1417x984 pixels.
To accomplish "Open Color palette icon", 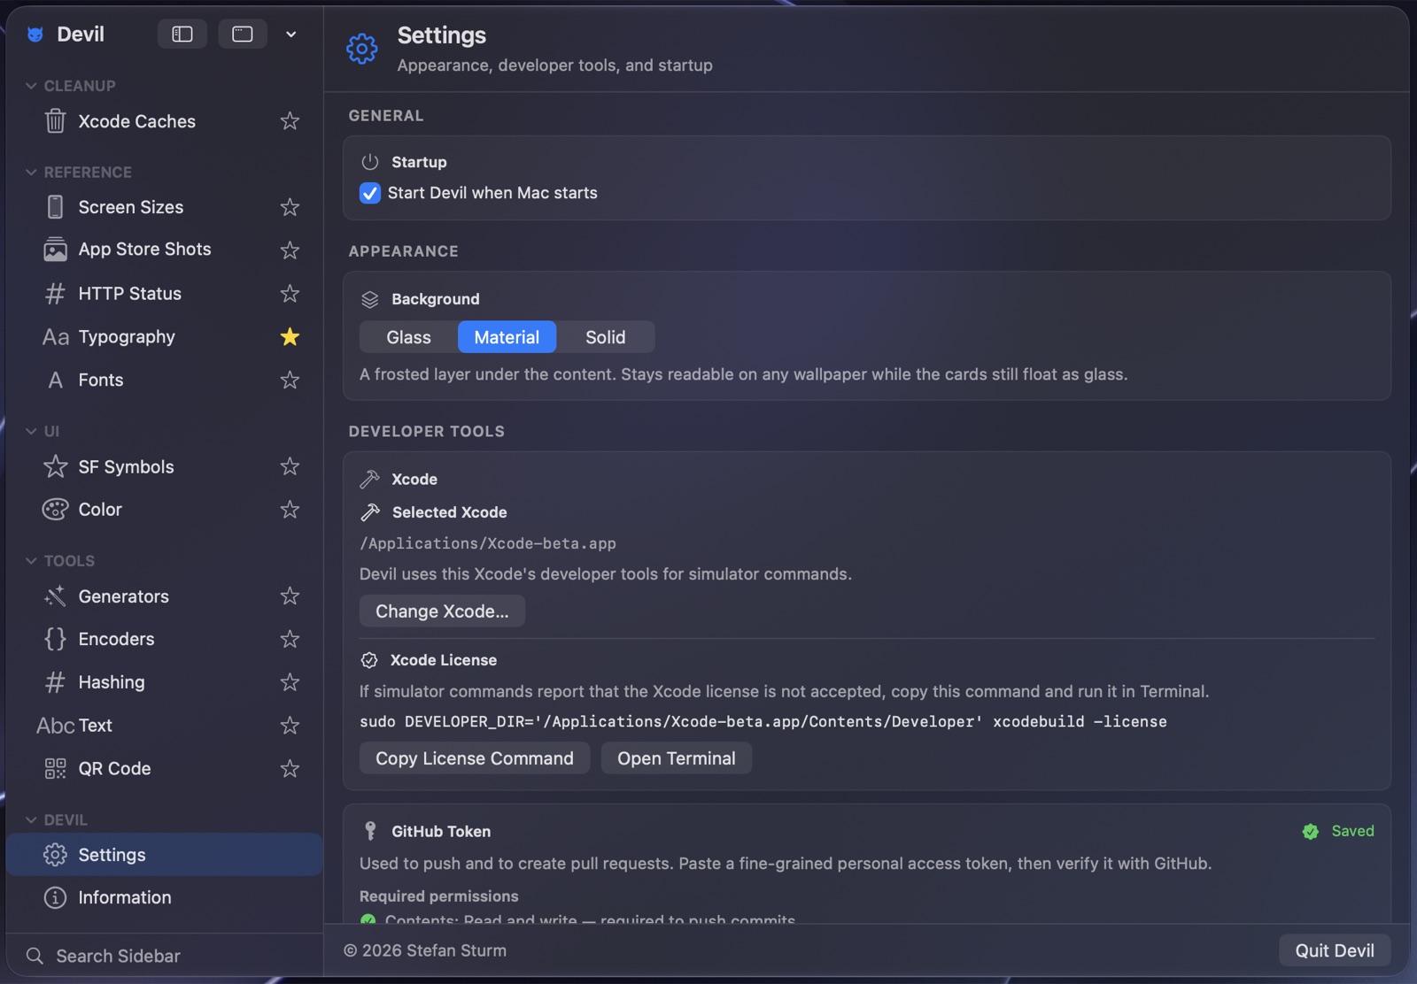I will [55, 510].
